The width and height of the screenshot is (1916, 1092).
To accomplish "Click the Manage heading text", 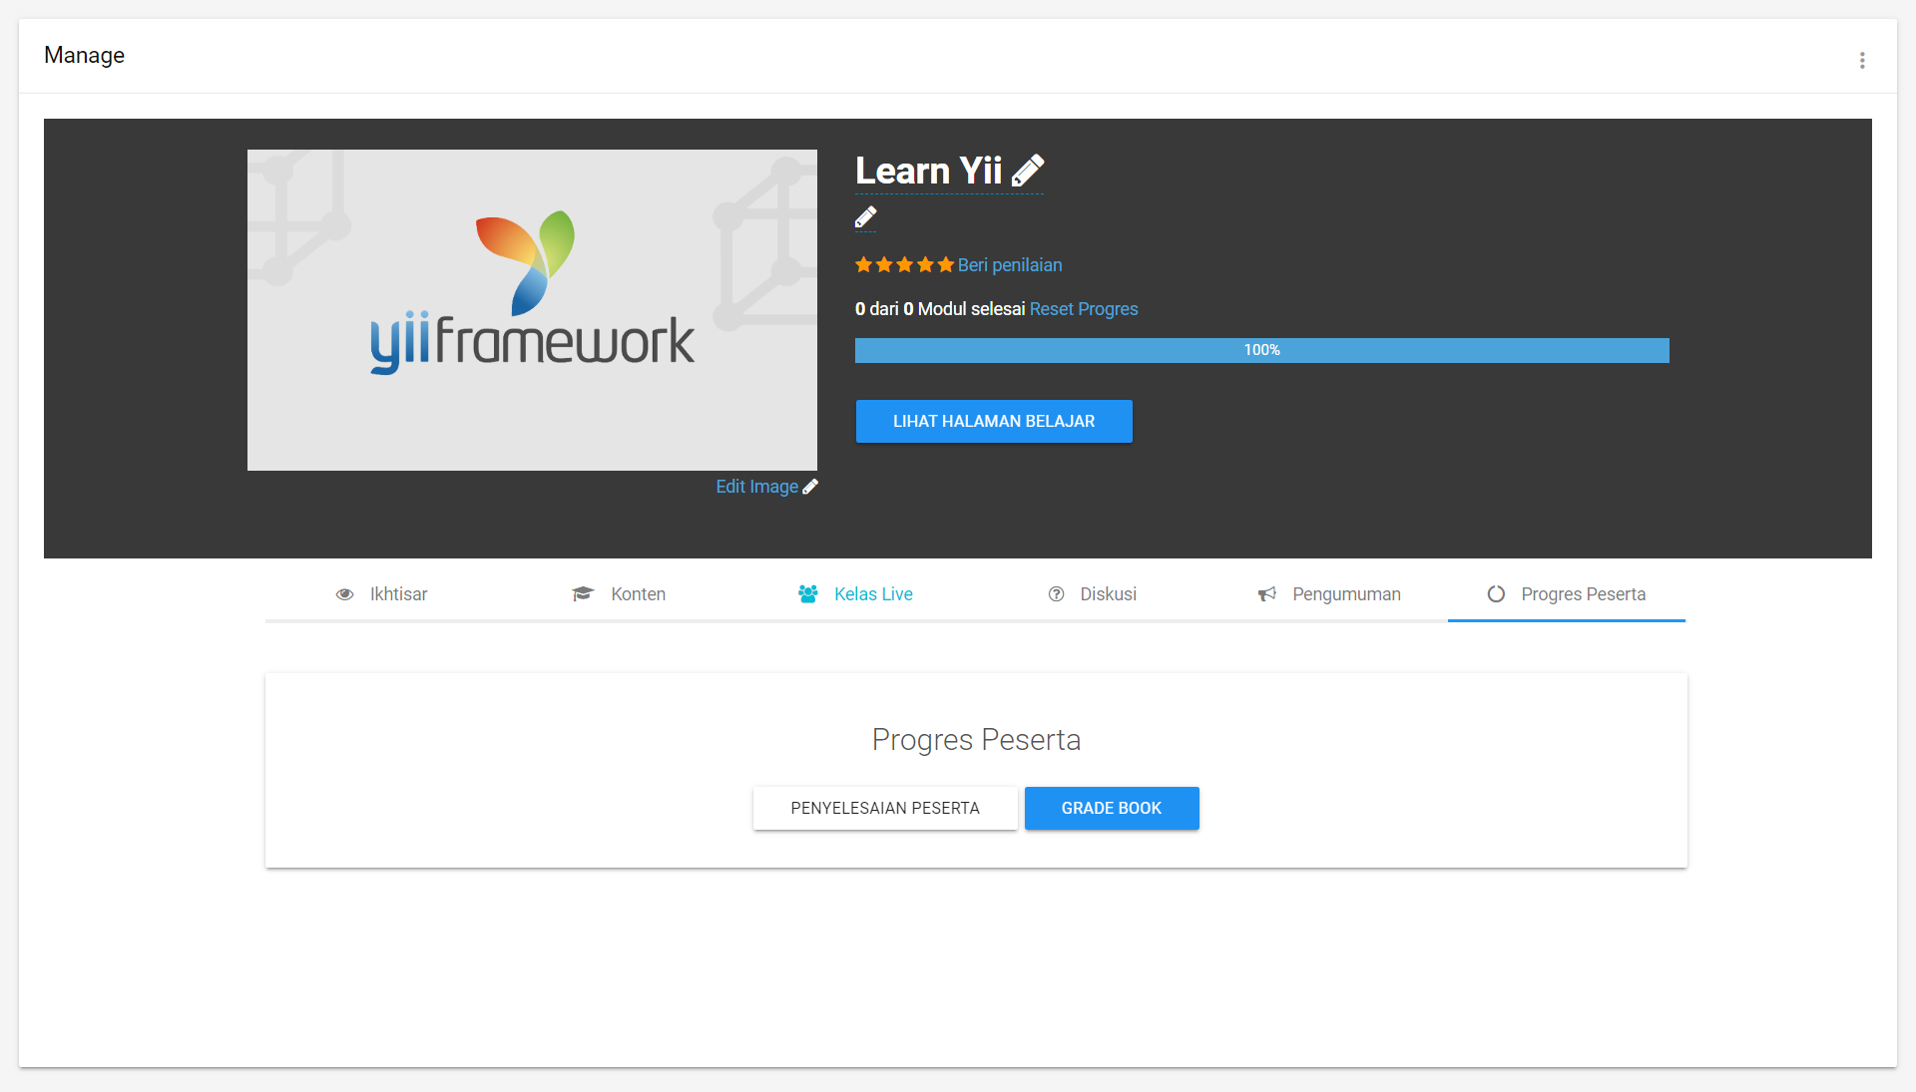I will coord(84,56).
